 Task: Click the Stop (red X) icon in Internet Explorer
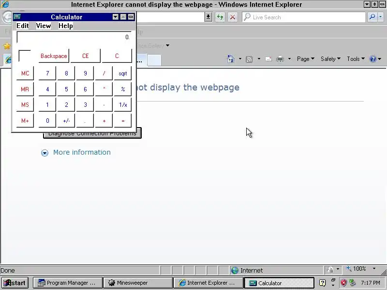[233, 17]
